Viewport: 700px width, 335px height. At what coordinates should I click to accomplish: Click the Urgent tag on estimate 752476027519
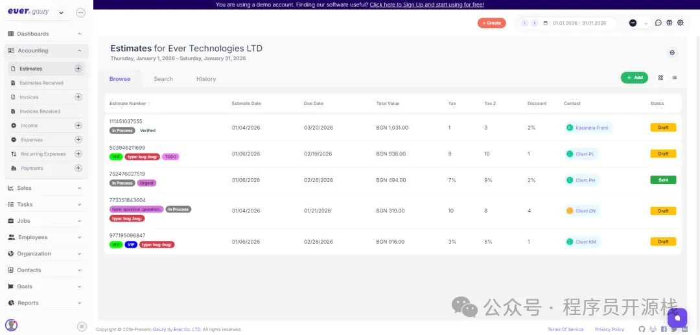click(147, 183)
